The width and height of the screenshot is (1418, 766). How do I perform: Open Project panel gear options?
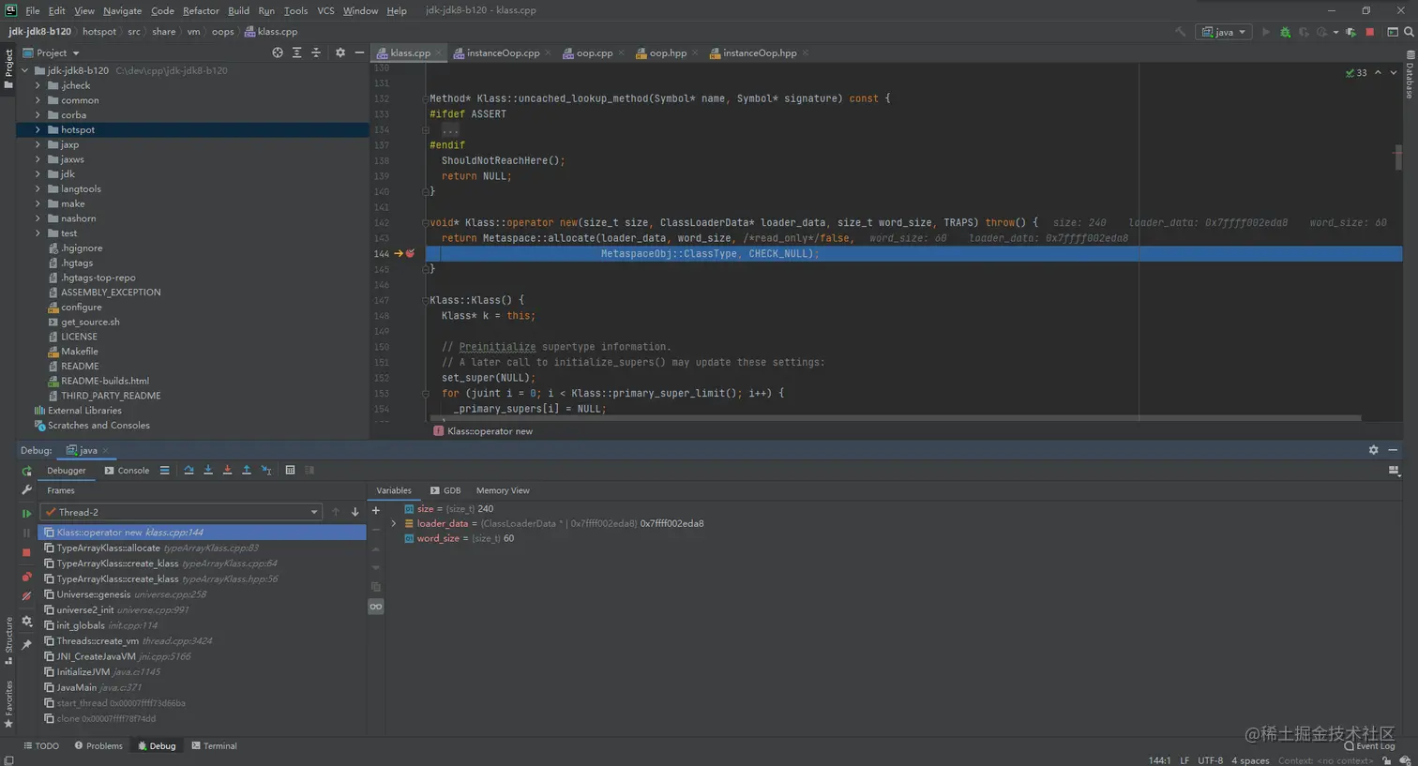click(340, 53)
